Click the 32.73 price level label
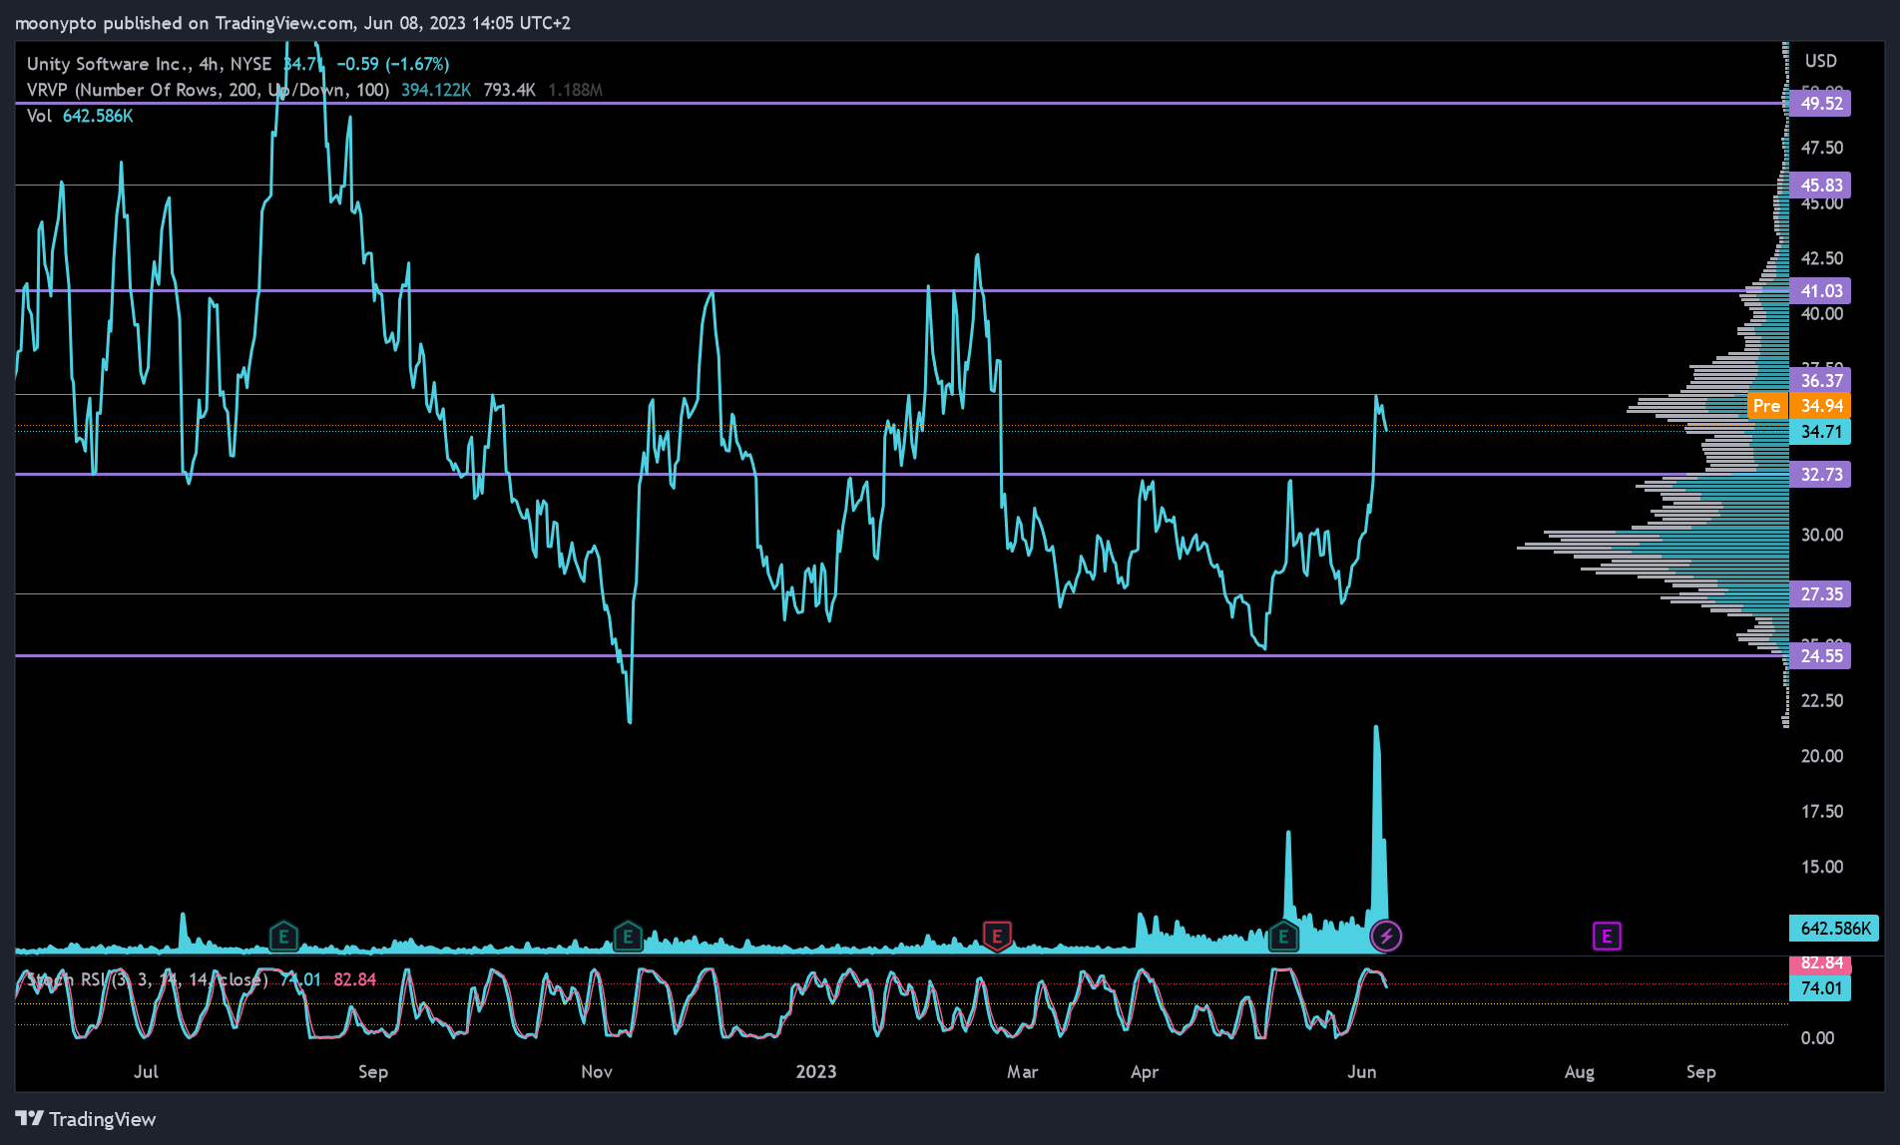 tap(1820, 475)
